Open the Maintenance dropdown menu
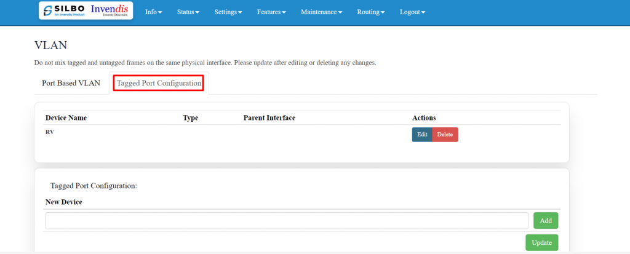This screenshot has height=254, width=630. tap(321, 12)
